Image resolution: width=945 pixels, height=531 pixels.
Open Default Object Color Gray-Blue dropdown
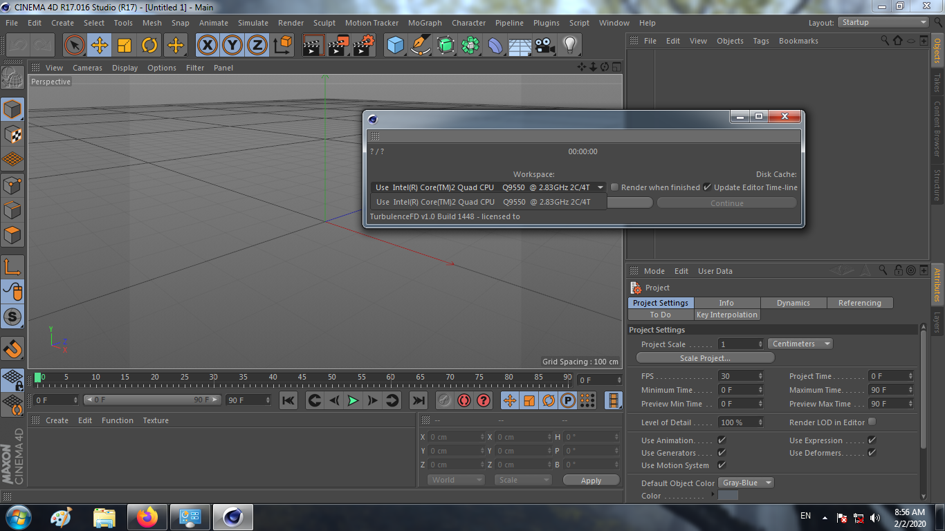pyautogui.click(x=746, y=483)
